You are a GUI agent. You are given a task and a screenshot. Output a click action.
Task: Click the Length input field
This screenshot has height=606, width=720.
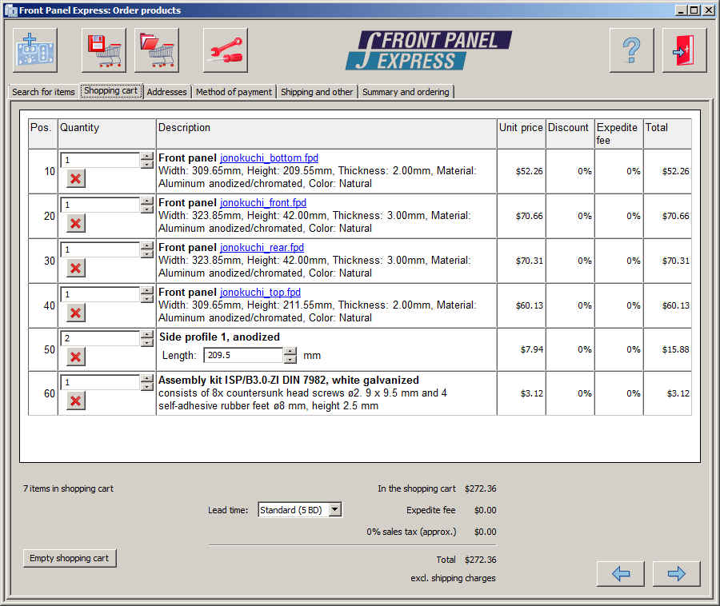click(x=243, y=355)
